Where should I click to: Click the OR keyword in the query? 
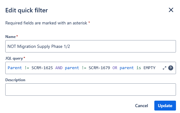tap(115, 68)
